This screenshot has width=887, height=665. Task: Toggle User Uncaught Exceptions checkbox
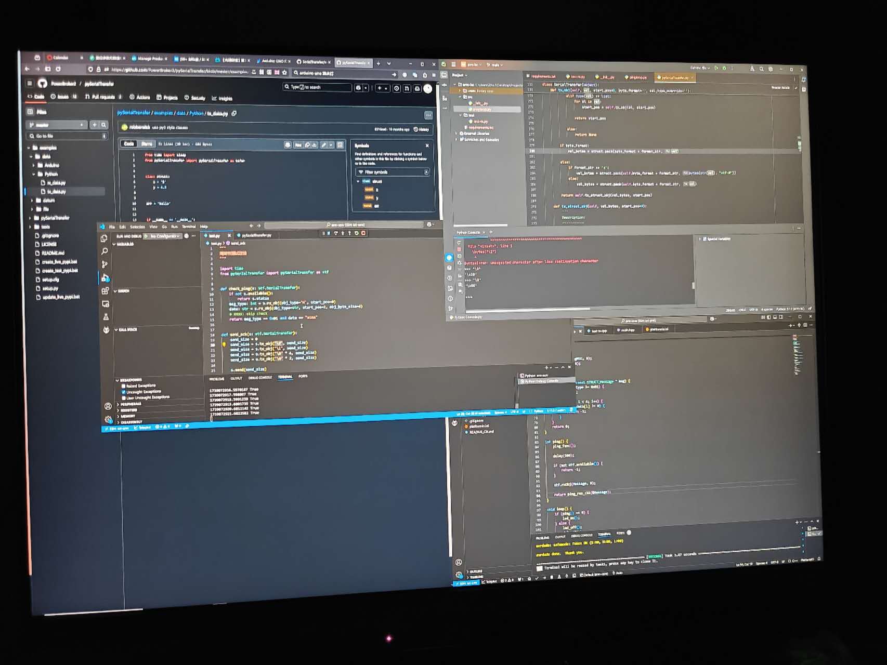tap(123, 398)
